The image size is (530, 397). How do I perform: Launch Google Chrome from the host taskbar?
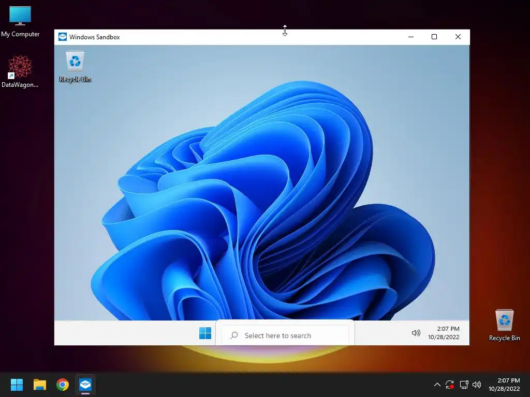point(63,385)
